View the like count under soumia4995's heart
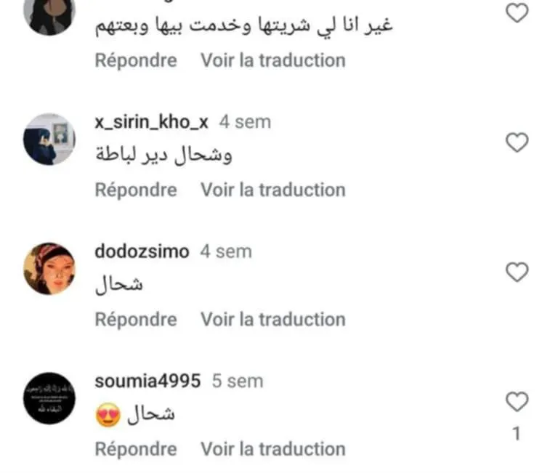This screenshot has width=558, height=473. coord(517,434)
